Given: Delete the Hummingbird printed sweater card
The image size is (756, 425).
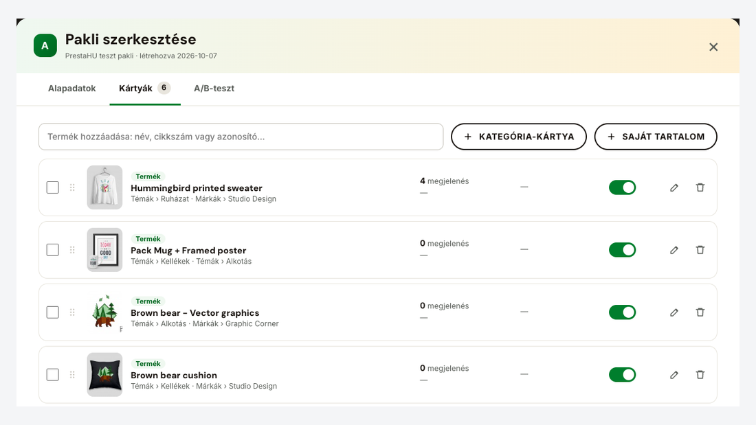Looking at the screenshot, I should [x=700, y=187].
